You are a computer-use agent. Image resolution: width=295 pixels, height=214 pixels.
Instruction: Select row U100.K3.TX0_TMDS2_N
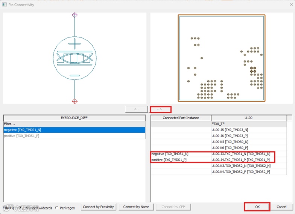(x=249, y=166)
